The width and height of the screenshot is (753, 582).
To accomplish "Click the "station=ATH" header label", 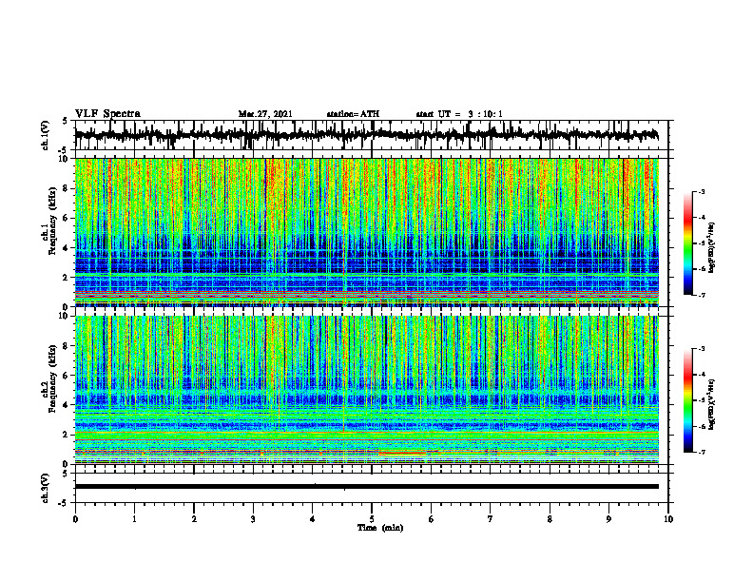I will 353,114.
